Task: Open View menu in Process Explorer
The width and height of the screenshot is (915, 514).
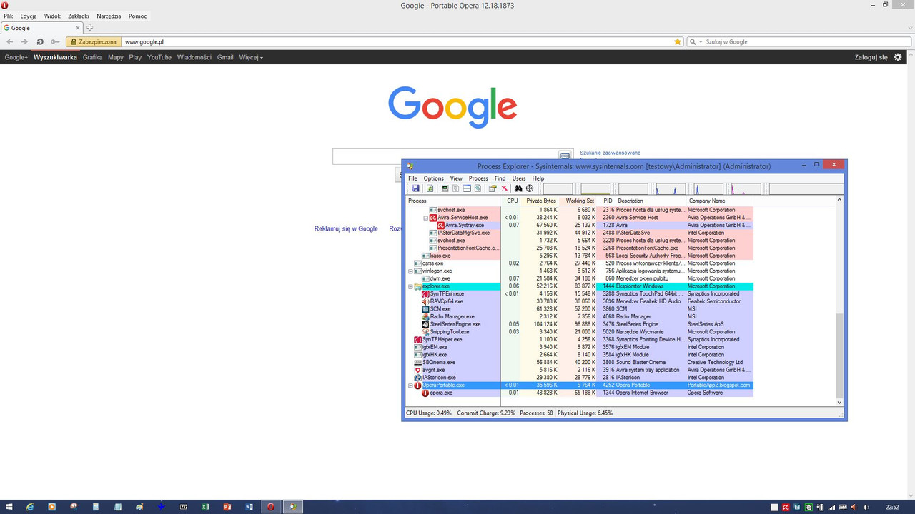Action: (x=456, y=178)
